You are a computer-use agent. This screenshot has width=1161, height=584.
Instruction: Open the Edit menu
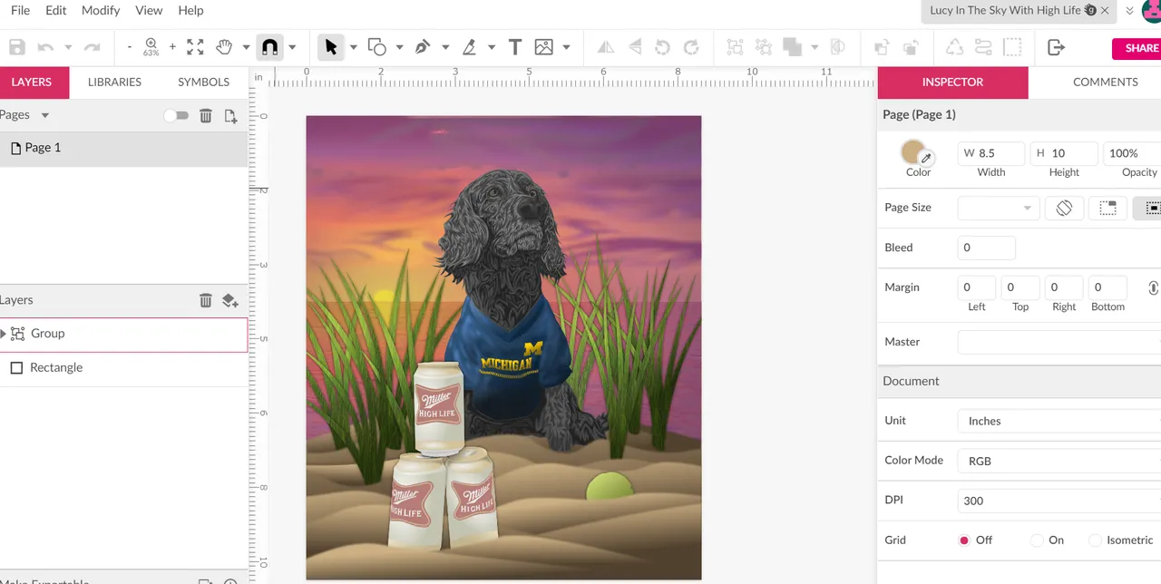pos(56,10)
